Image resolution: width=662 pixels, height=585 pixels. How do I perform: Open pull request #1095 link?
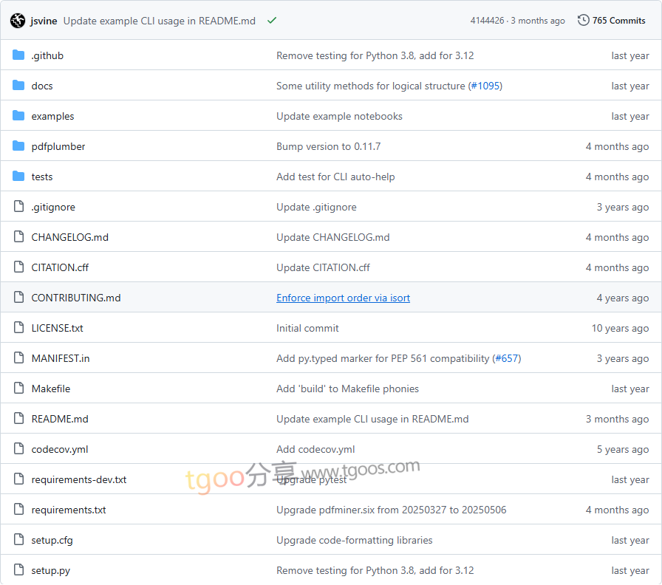tap(485, 86)
